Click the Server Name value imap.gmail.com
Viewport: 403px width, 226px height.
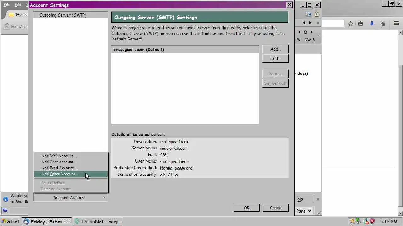pos(173,148)
